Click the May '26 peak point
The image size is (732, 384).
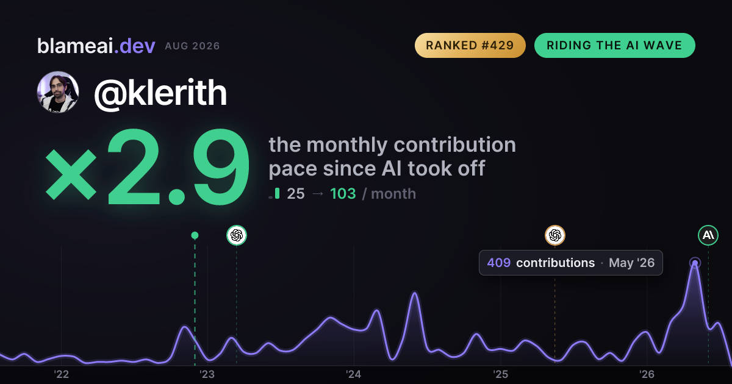click(695, 263)
